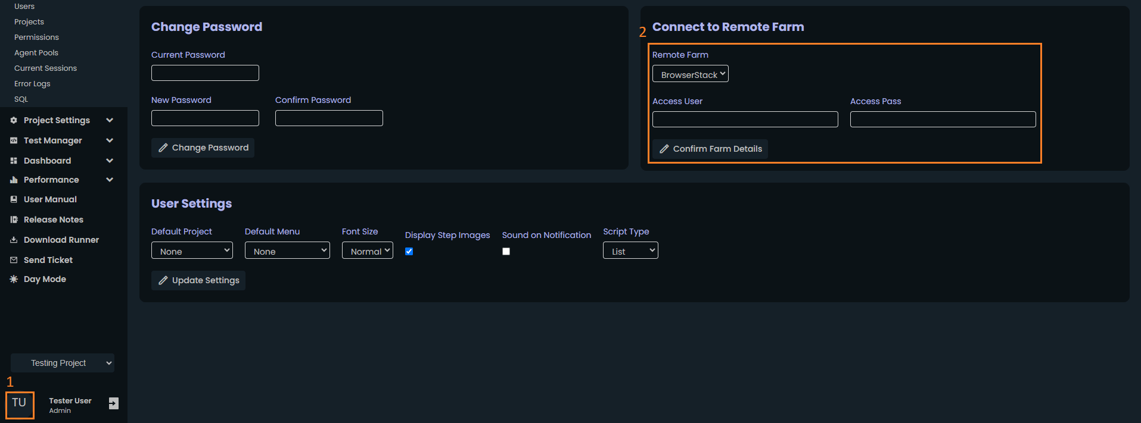
Task: Click the Performance chart icon
Action: (14, 180)
